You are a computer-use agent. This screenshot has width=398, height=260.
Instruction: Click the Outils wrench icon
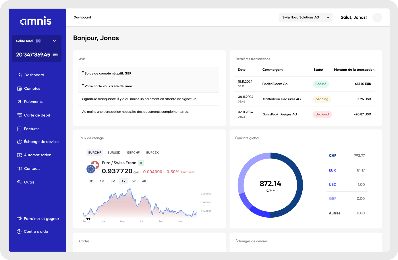click(x=20, y=182)
